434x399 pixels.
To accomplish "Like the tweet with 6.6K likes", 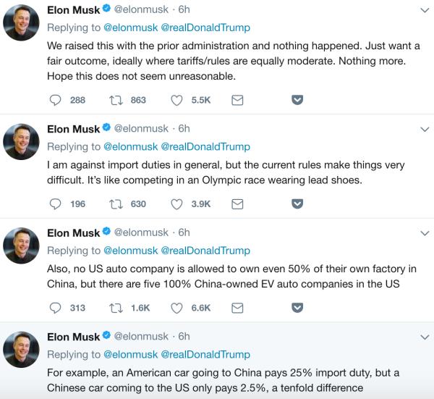I will (x=177, y=307).
